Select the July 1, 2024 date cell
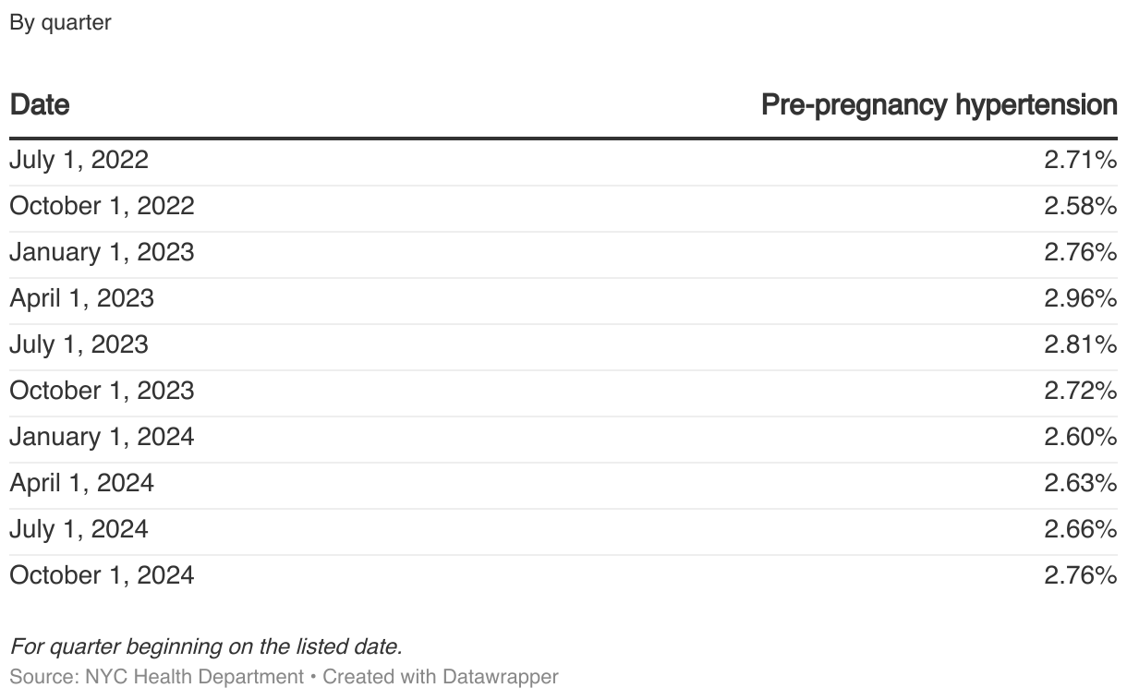The width and height of the screenshot is (1127, 700). pyautogui.click(x=79, y=529)
